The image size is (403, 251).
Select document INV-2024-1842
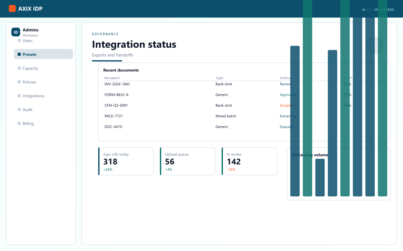(x=117, y=84)
